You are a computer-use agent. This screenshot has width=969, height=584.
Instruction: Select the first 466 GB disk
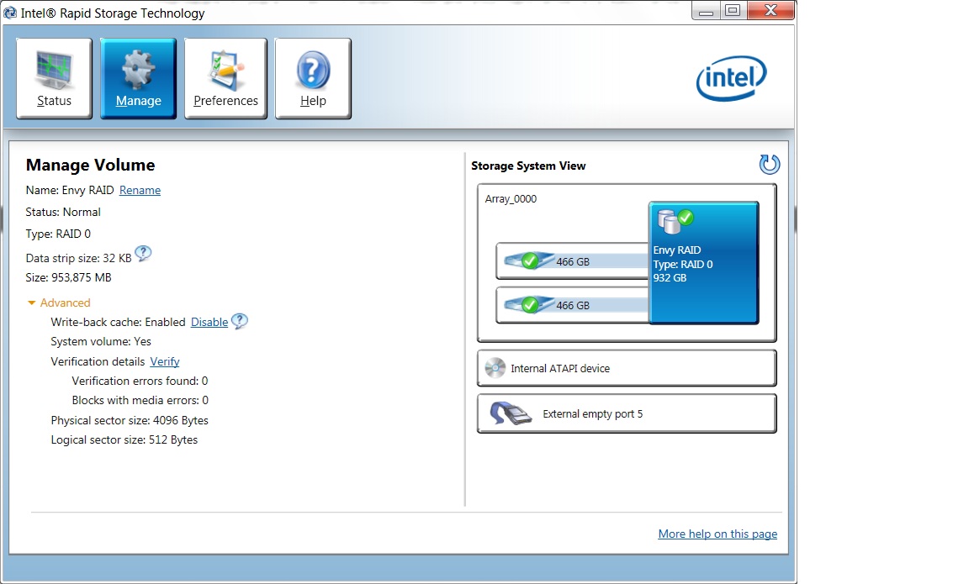pos(572,261)
